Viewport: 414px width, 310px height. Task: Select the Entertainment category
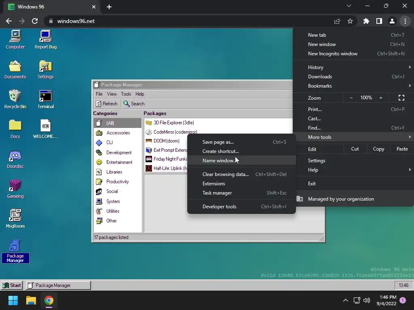click(118, 162)
